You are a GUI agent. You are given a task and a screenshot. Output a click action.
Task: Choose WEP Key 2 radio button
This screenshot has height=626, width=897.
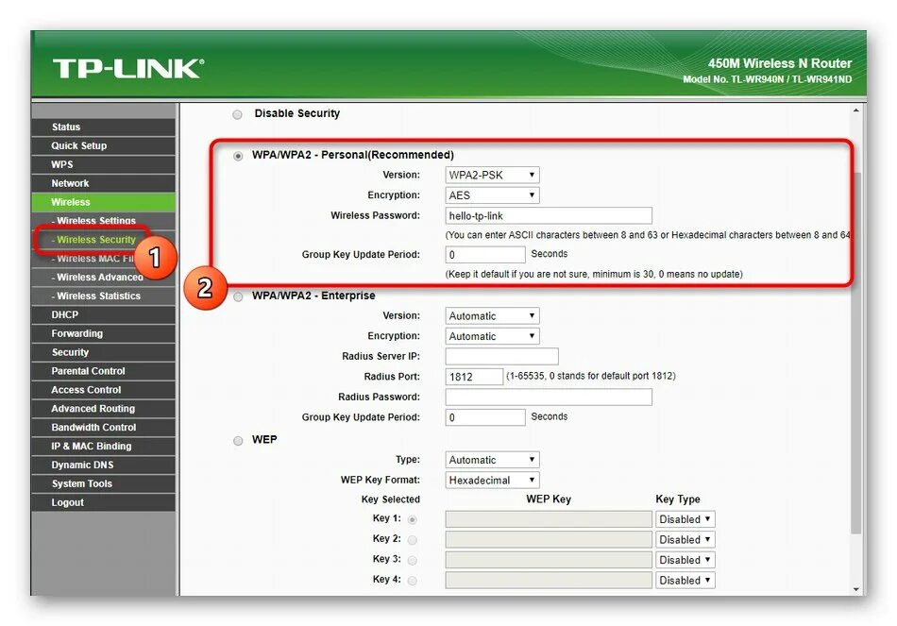412,539
